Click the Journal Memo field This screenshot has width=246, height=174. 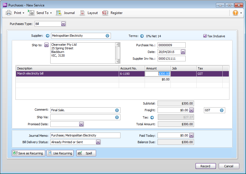[x=85, y=135]
